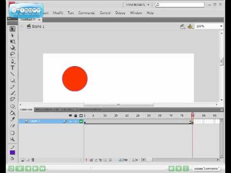231x173 pixels.
Task: Switch to the Motion Editor tab
Action: [x=47, y=110]
